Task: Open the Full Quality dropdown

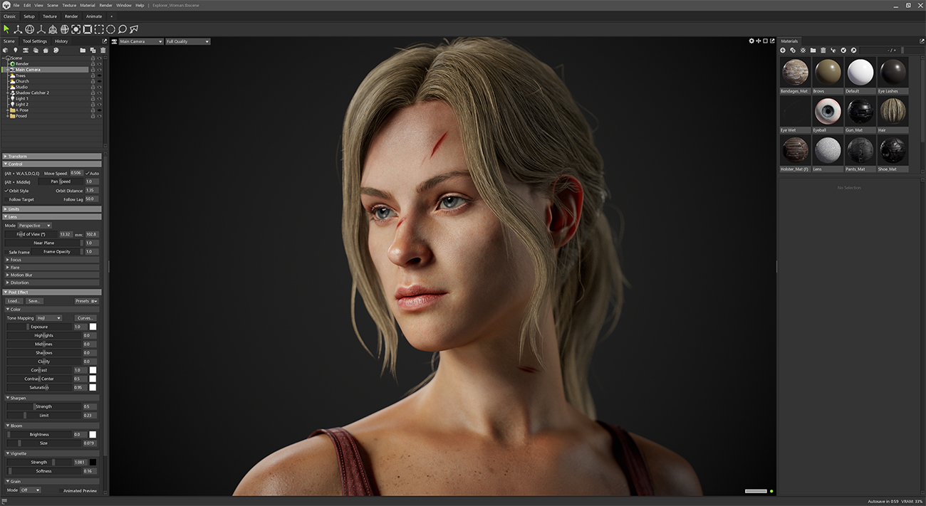Action: click(187, 41)
